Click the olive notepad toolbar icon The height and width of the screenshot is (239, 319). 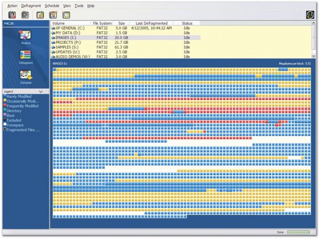coord(66,15)
